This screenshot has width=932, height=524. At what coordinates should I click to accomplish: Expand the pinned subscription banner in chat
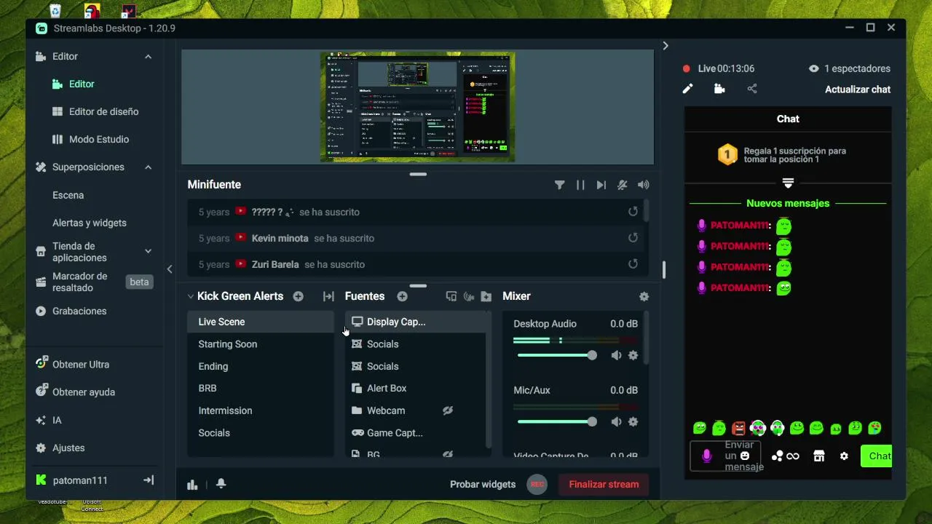[788, 183]
